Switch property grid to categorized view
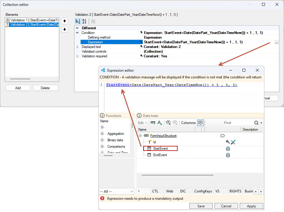 (78, 21)
